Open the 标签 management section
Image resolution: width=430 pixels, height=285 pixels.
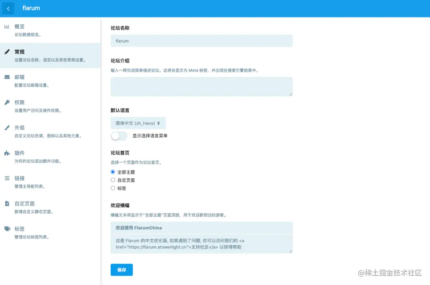coord(51,232)
